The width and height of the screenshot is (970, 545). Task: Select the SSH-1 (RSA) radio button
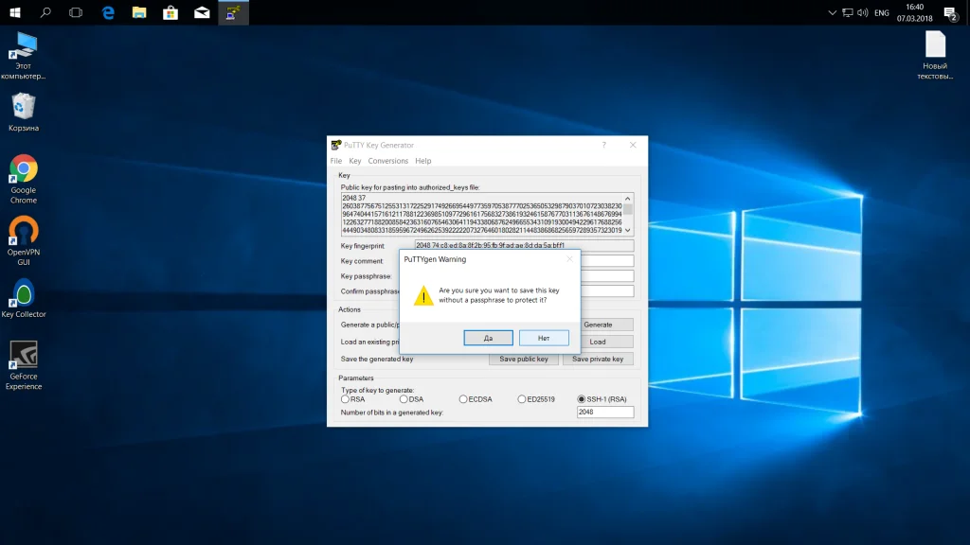click(x=581, y=399)
